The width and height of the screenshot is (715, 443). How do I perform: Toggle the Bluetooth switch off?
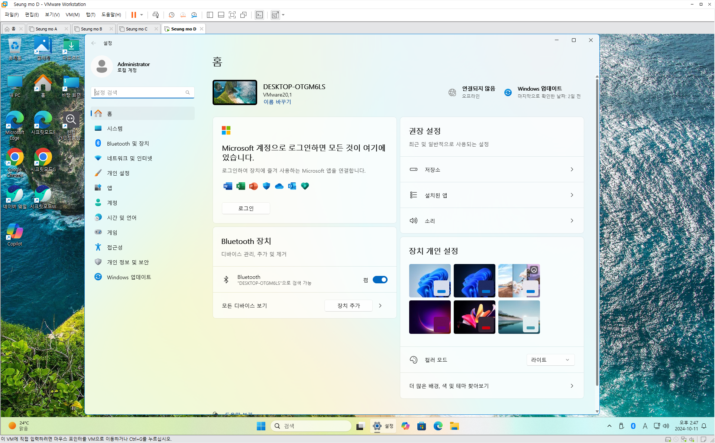[x=380, y=280]
